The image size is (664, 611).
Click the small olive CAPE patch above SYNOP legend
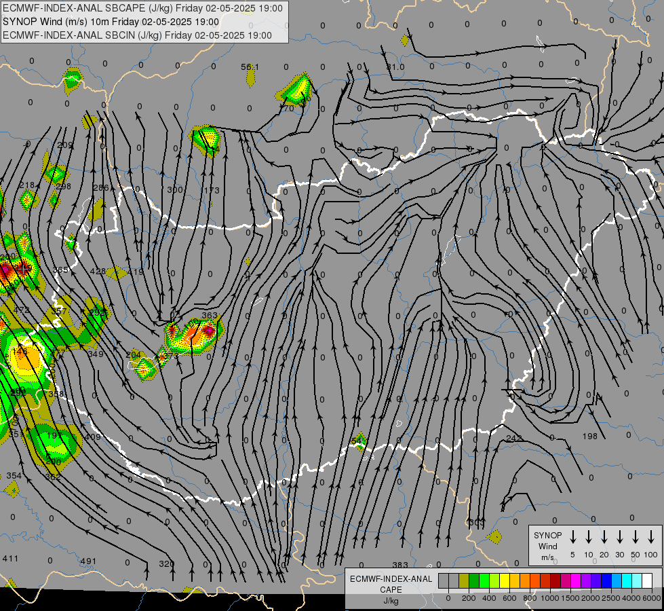click(494, 537)
